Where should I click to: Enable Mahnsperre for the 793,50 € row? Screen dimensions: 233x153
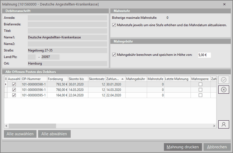tap(200, 84)
